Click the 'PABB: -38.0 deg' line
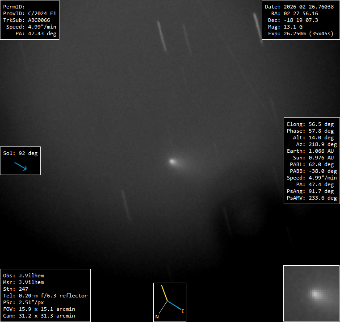The height and width of the screenshot is (322, 340). (313, 171)
